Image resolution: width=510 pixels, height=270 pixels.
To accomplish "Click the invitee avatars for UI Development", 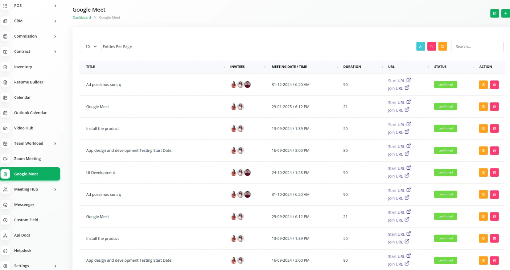I will coord(241,172).
